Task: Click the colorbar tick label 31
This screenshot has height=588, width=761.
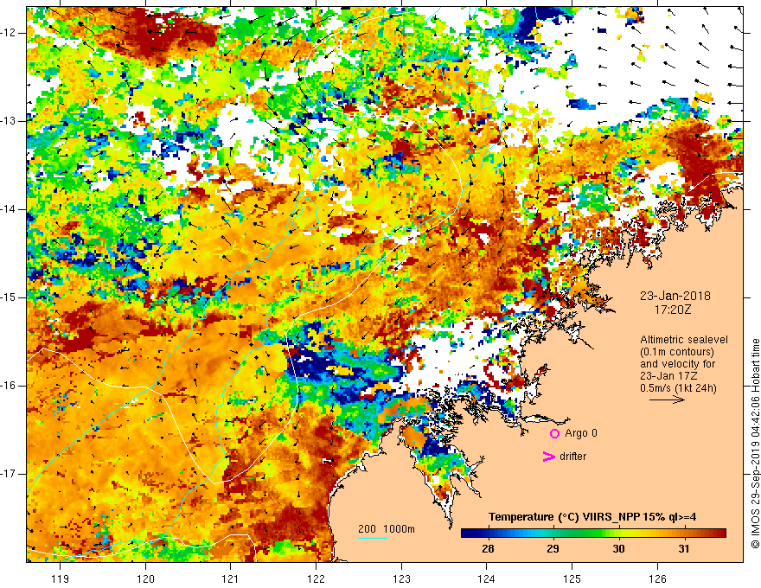Action: [684, 549]
